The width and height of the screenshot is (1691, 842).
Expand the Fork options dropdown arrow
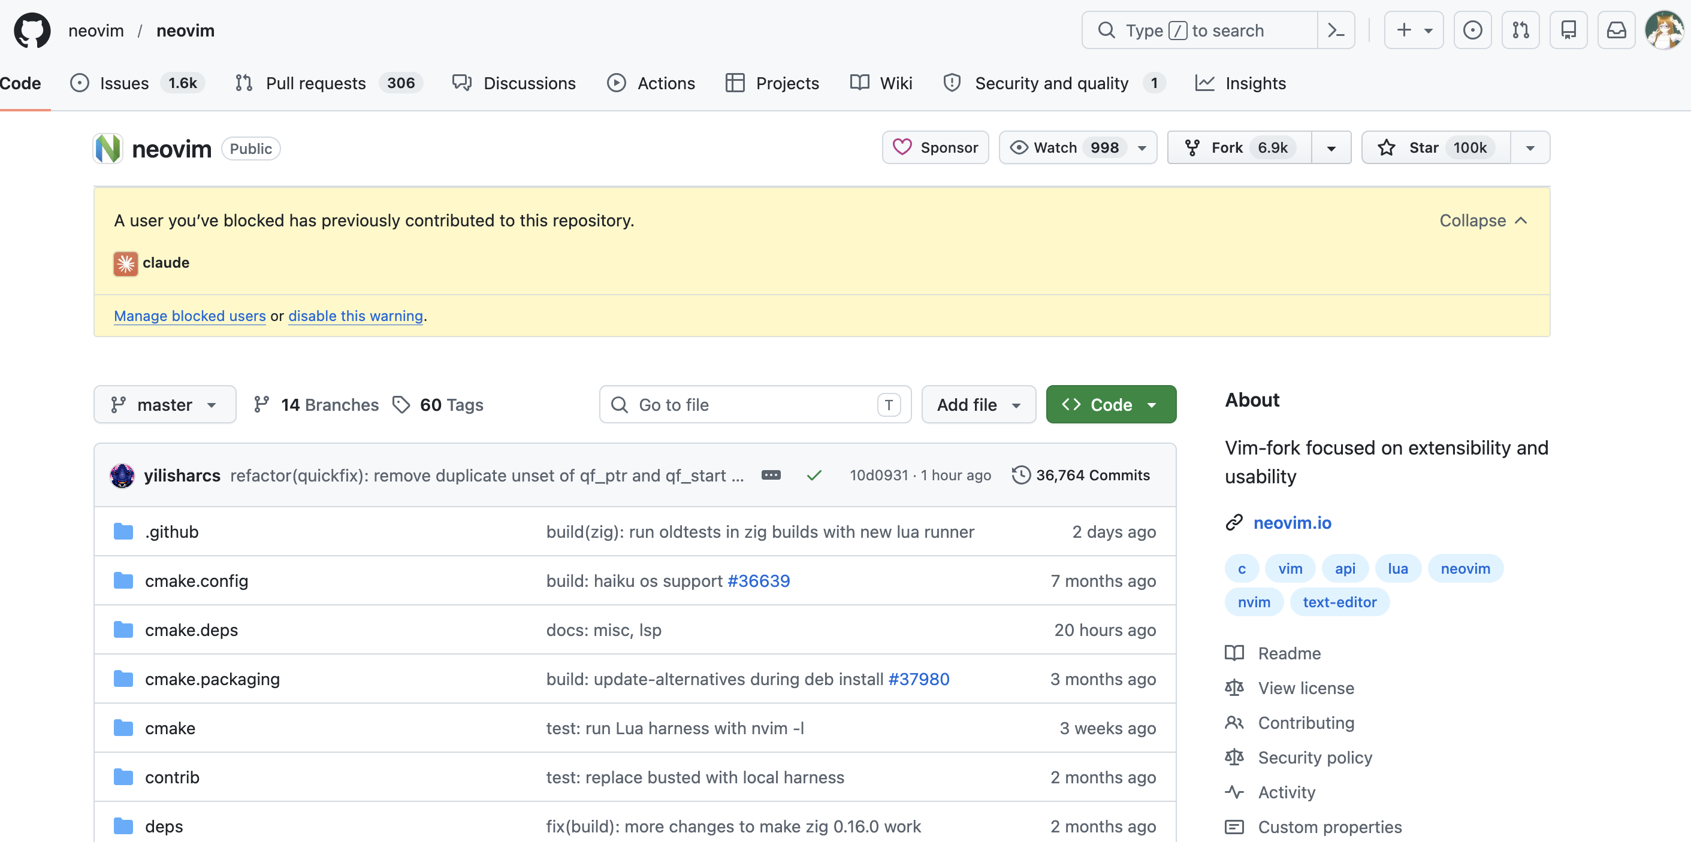pyautogui.click(x=1331, y=148)
